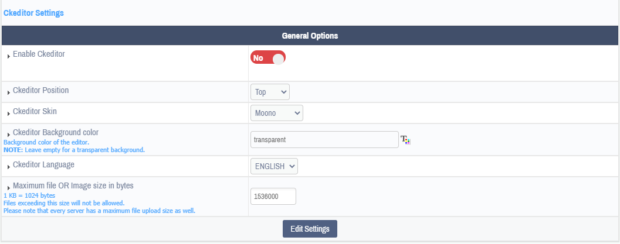The image size is (620, 244).
Task: Open the background color picker icon
Action: 405,140
